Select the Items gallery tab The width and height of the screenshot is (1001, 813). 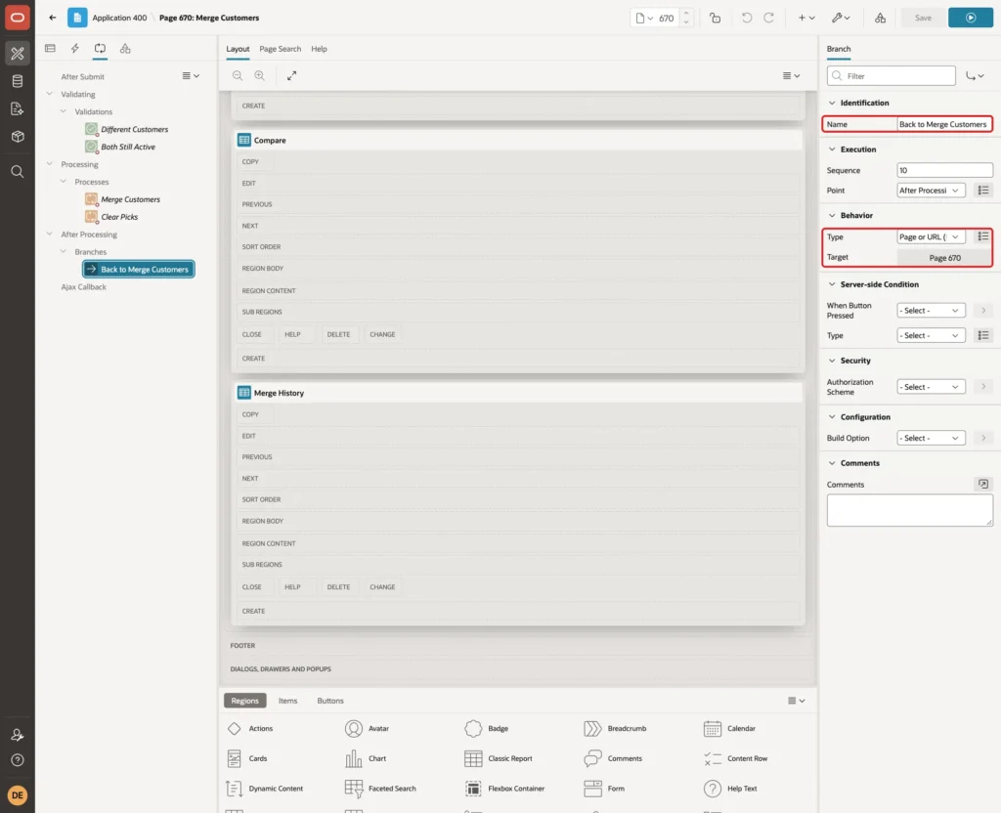[287, 701]
